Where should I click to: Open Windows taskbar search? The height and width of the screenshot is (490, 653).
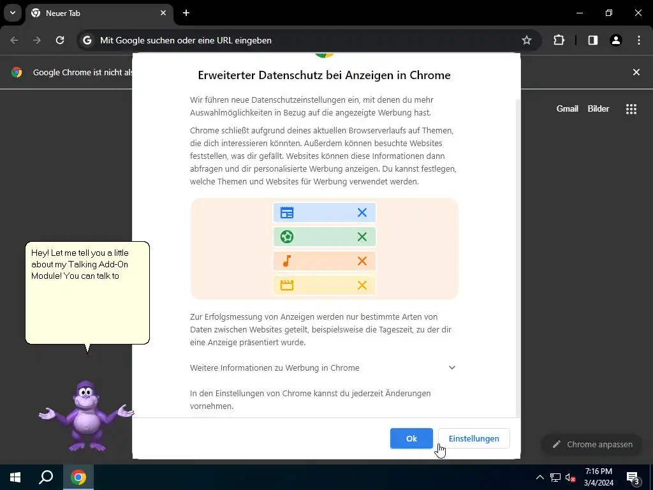point(46,477)
